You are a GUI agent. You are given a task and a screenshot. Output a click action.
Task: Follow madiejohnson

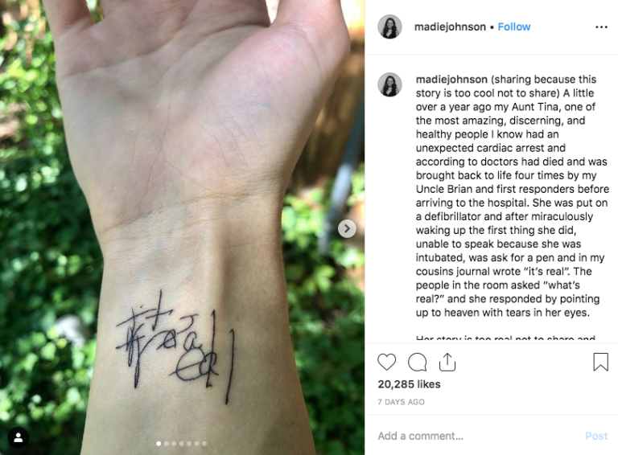tap(514, 27)
